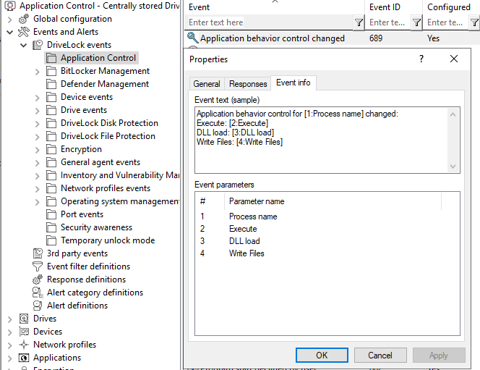Select the Application behavior control changed row

[332, 38]
